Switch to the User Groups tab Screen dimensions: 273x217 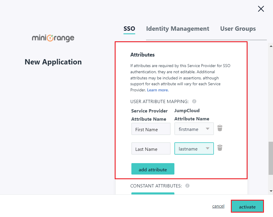238,29
